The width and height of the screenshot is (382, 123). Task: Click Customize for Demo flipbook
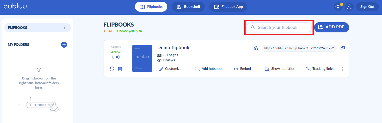point(170,69)
